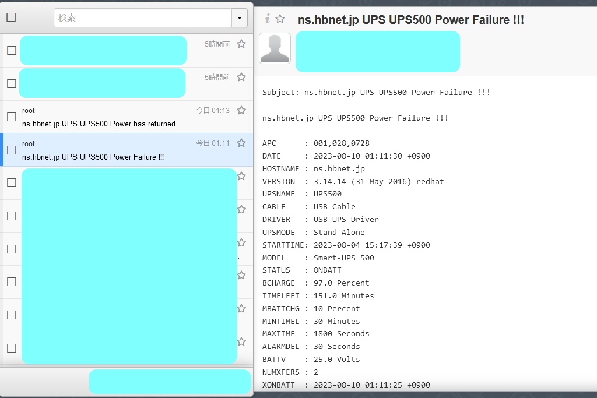Image resolution: width=597 pixels, height=398 pixels.
Task: Click the timestamp 今日 01:13
Action: (x=213, y=110)
